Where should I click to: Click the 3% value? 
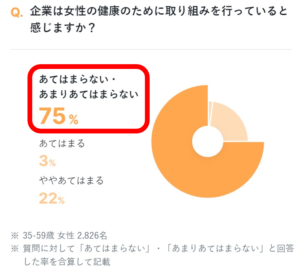[x=47, y=161]
